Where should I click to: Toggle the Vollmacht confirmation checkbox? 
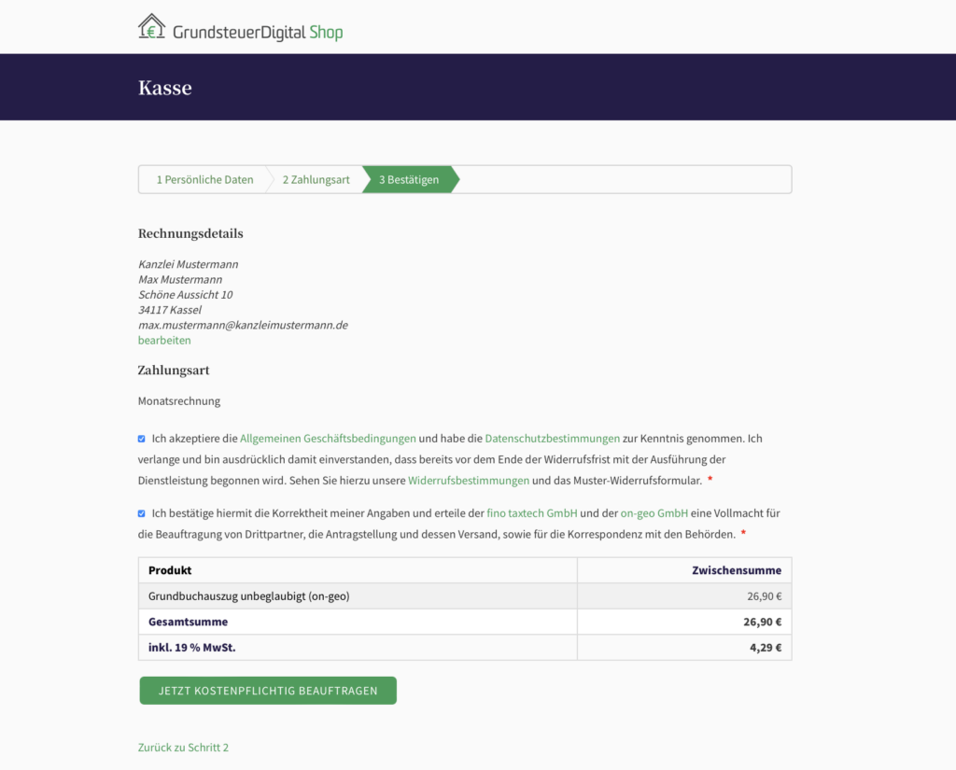(x=142, y=513)
